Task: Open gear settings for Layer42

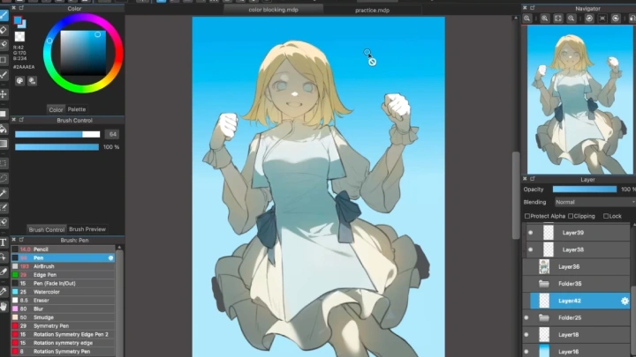Action: click(625, 301)
